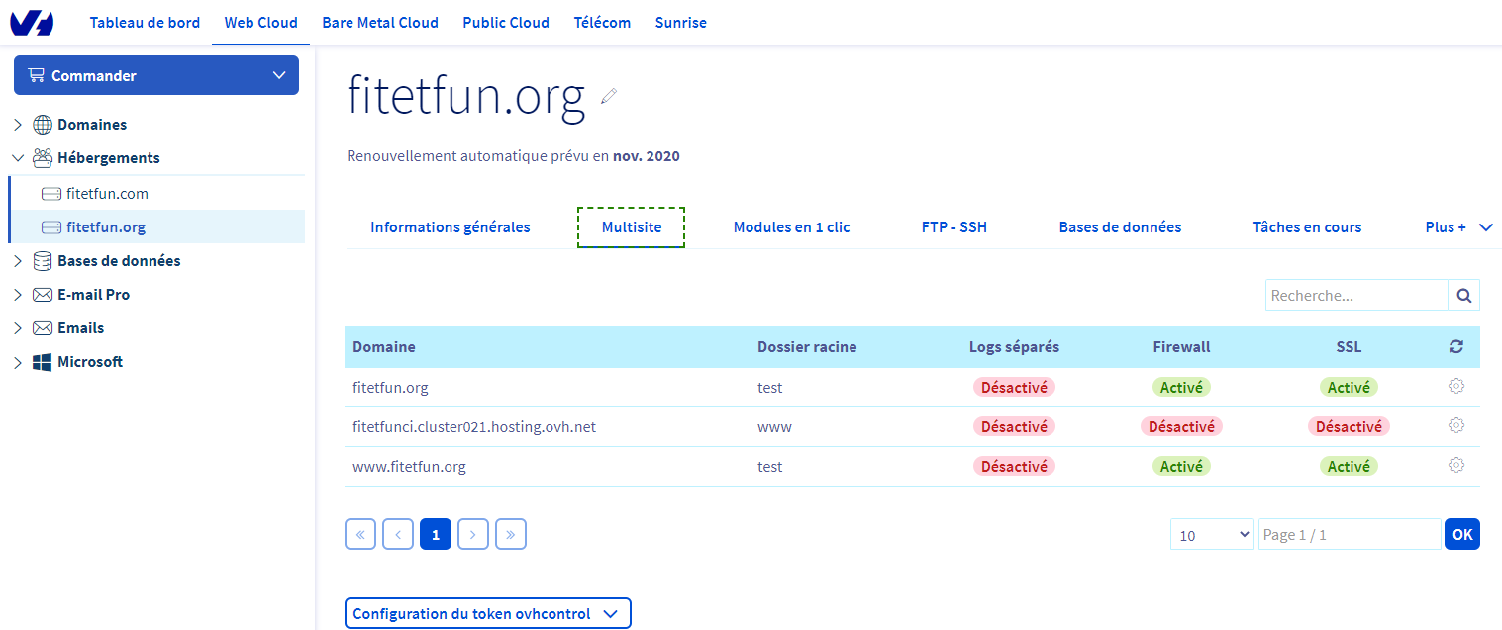Switch to the FTP - SSH tab

tap(953, 227)
